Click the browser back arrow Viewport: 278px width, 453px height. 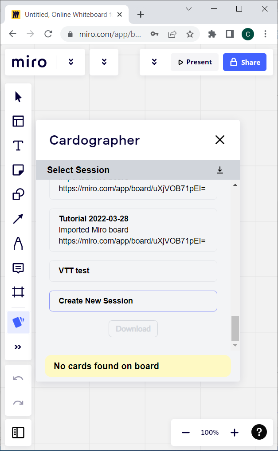[13, 34]
